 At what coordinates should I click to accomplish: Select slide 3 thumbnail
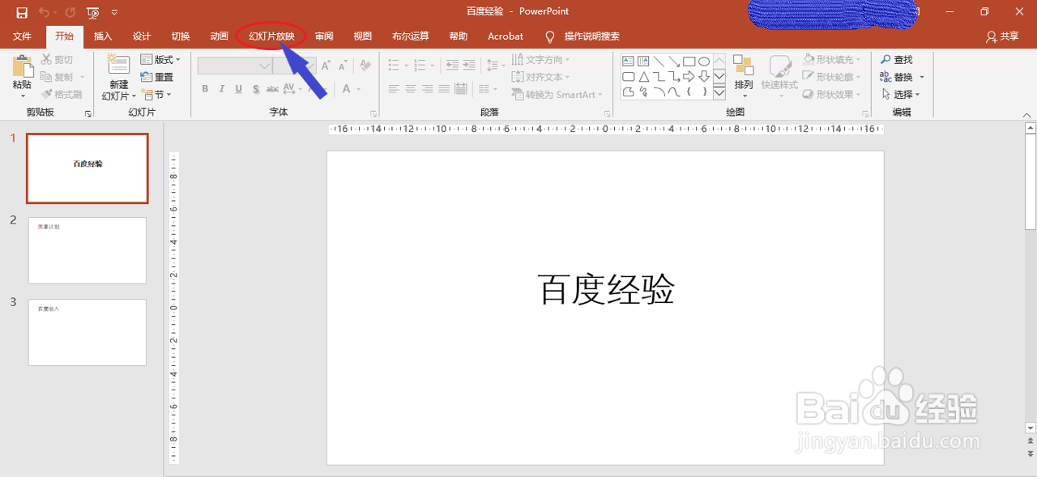87,333
